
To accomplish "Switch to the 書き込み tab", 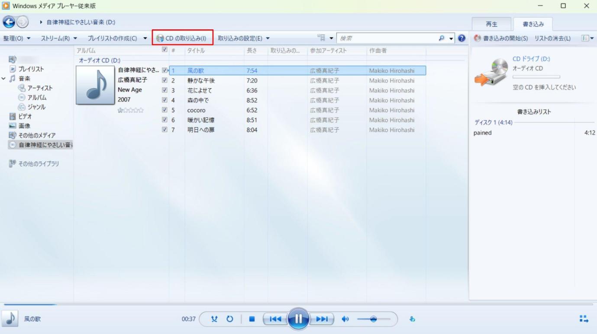I will point(532,25).
